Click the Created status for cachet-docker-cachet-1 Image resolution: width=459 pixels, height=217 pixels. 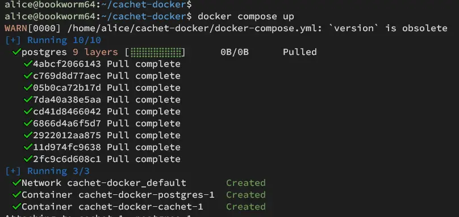(x=246, y=206)
